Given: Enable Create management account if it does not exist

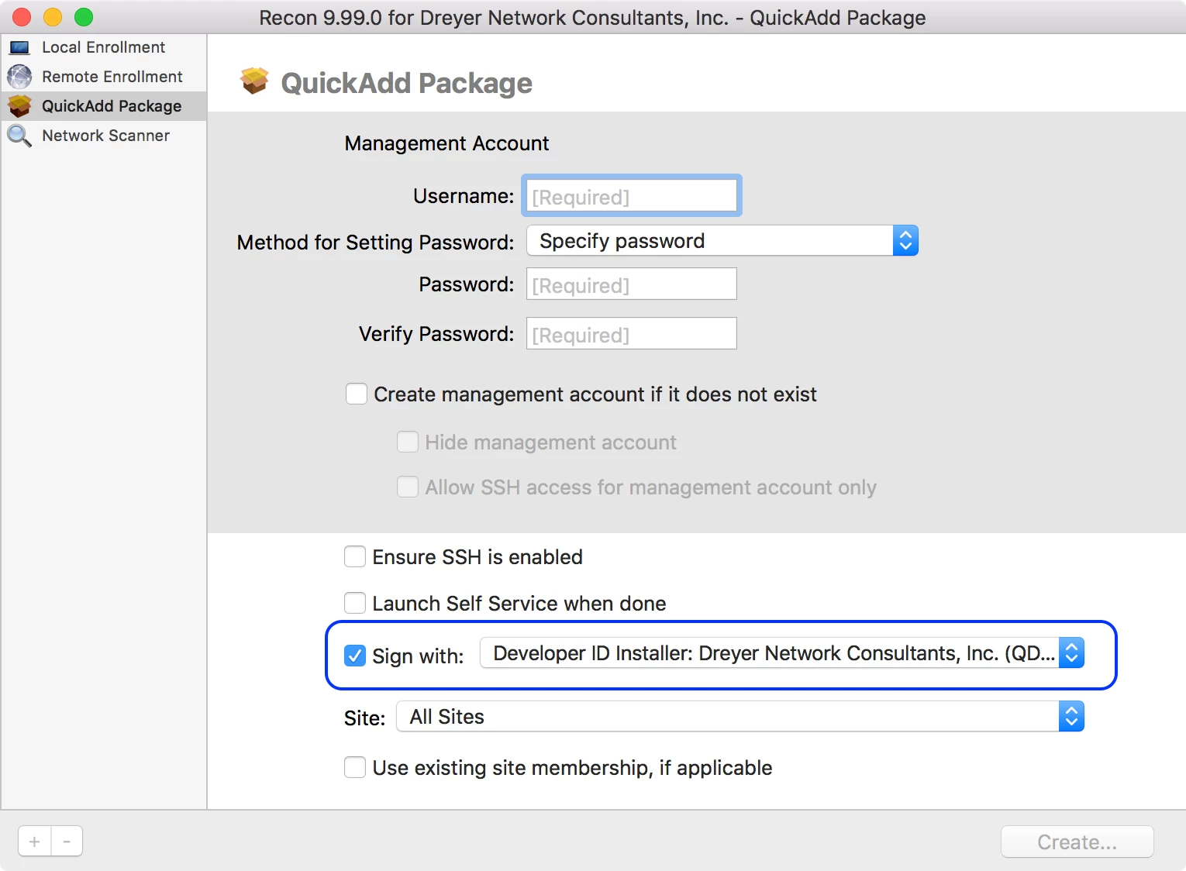Looking at the screenshot, I should click(x=357, y=394).
